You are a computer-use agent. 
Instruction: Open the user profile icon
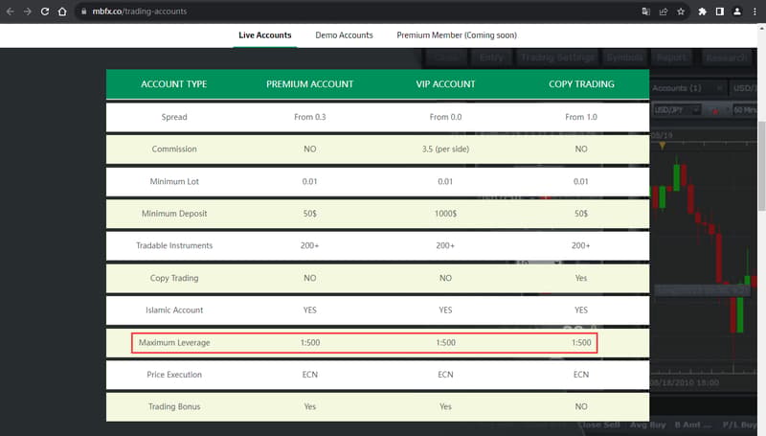pyautogui.click(x=737, y=11)
